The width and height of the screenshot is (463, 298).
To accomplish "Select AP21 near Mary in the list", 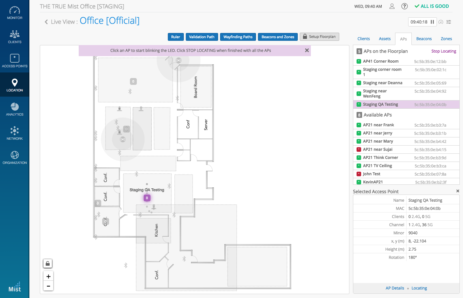I will click(406, 141).
